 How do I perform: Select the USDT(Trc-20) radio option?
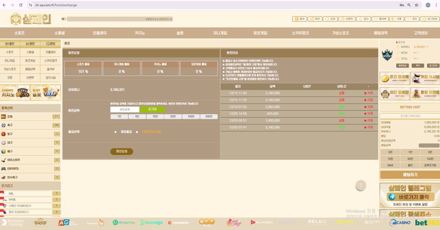(137, 132)
